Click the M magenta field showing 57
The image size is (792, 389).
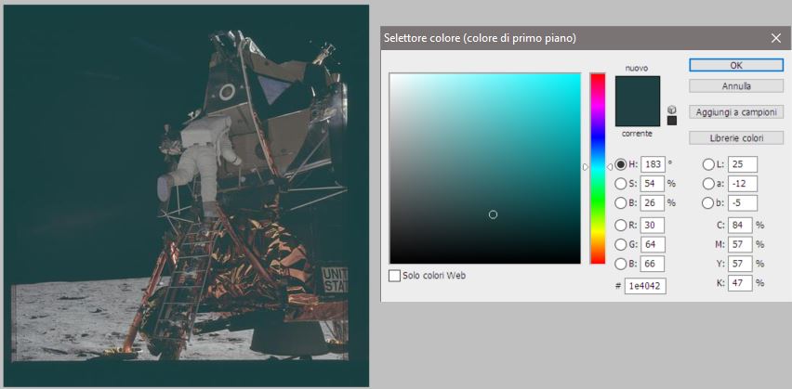[x=741, y=244]
